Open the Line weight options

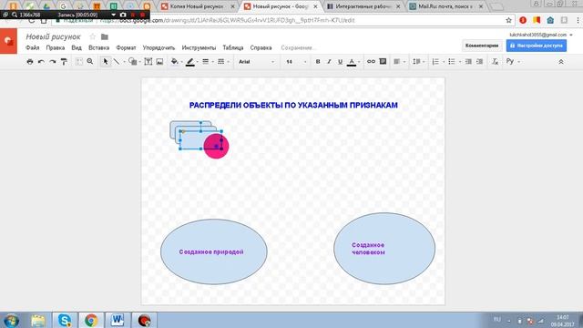(x=206, y=62)
